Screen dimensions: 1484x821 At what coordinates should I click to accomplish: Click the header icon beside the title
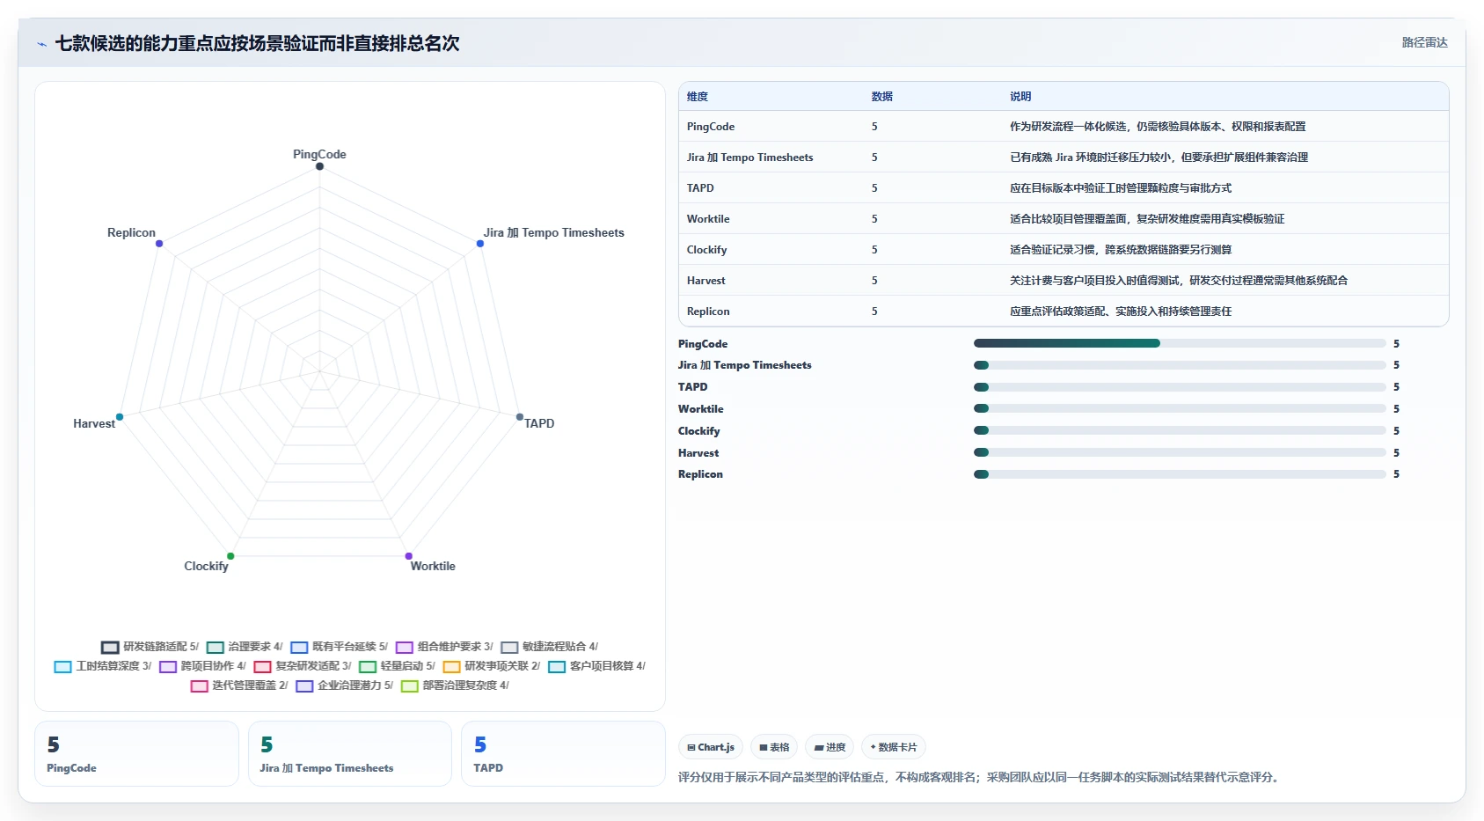pos(41,44)
